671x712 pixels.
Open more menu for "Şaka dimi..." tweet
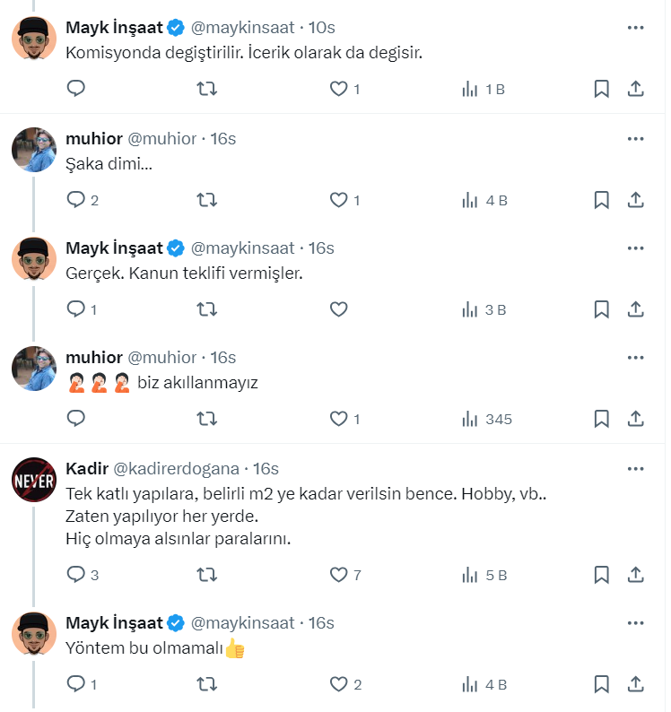click(x=635, y=139)
